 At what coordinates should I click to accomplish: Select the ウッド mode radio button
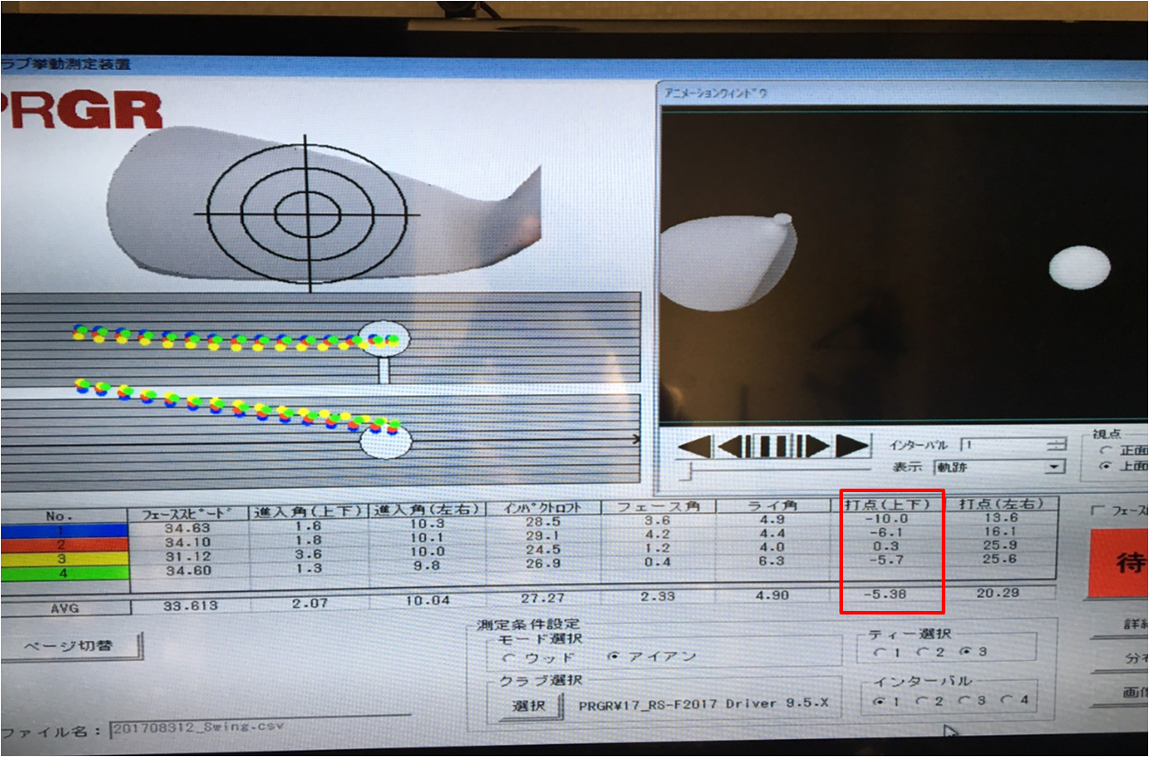pyautogui.click(x=508, y=657)
